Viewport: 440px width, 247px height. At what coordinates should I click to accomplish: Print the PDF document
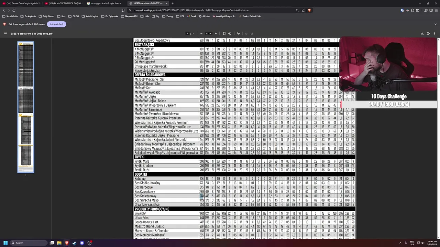428,34
